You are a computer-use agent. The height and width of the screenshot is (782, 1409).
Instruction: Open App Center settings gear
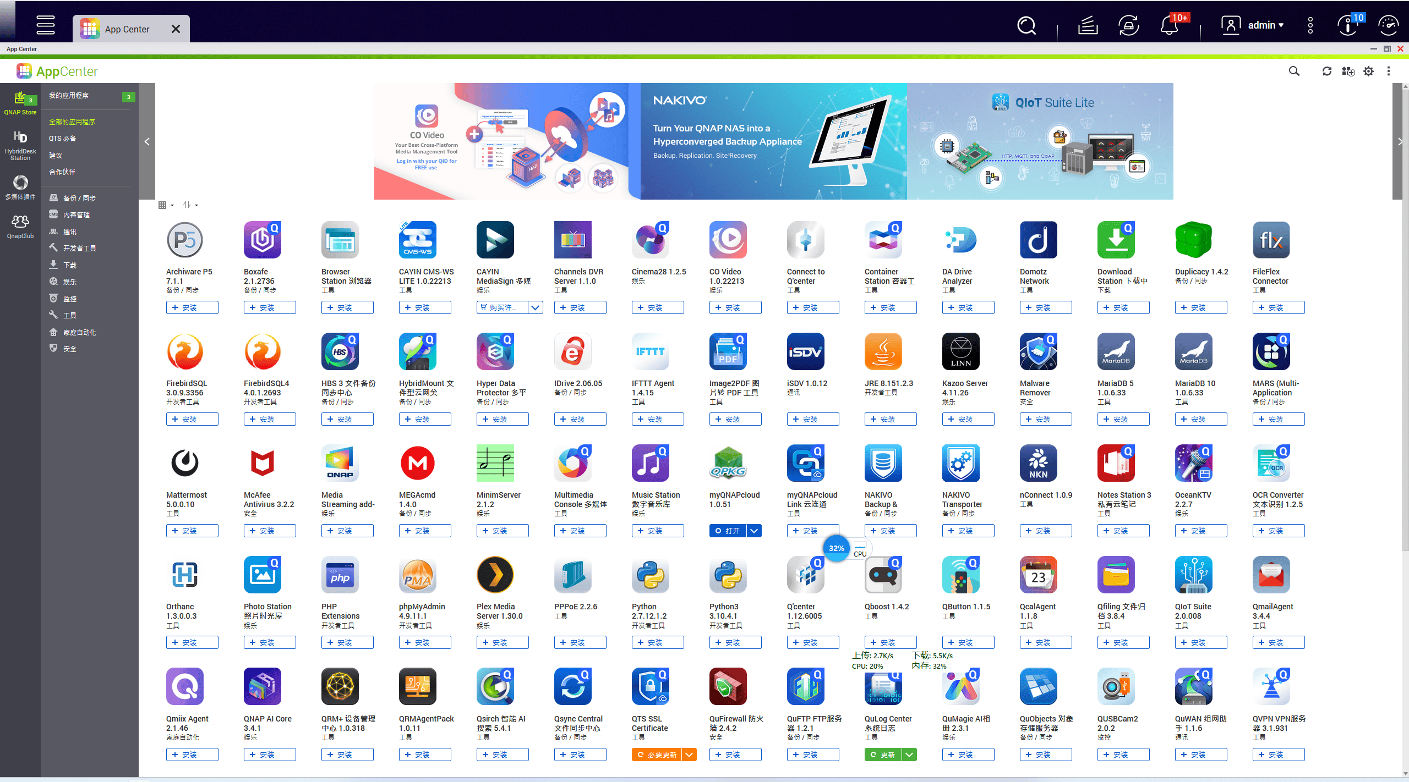[1369, 71]
